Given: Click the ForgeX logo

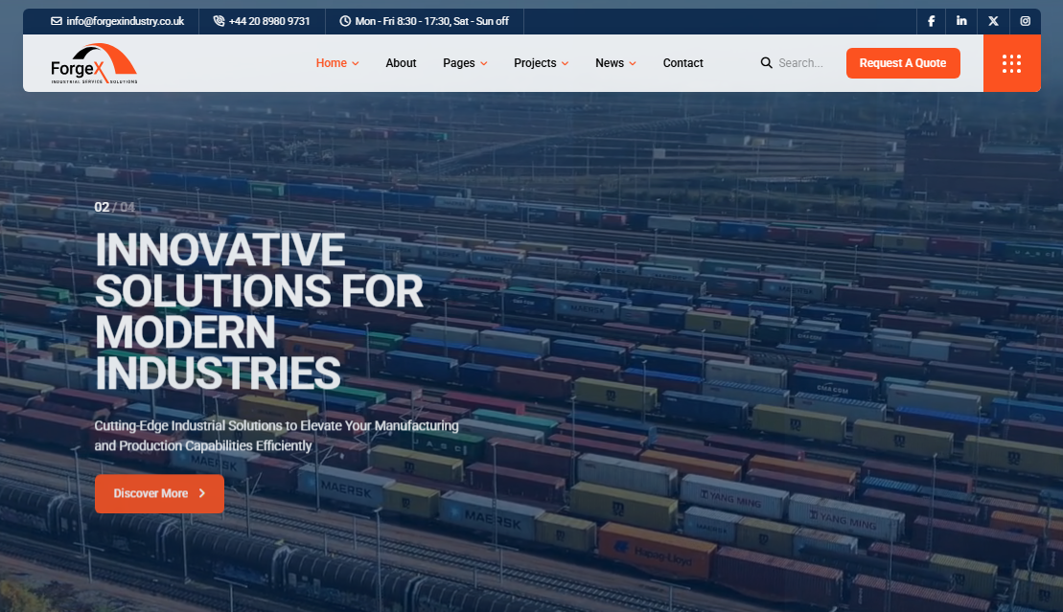Looking at the screenshot, I should [x=94, y=64].
